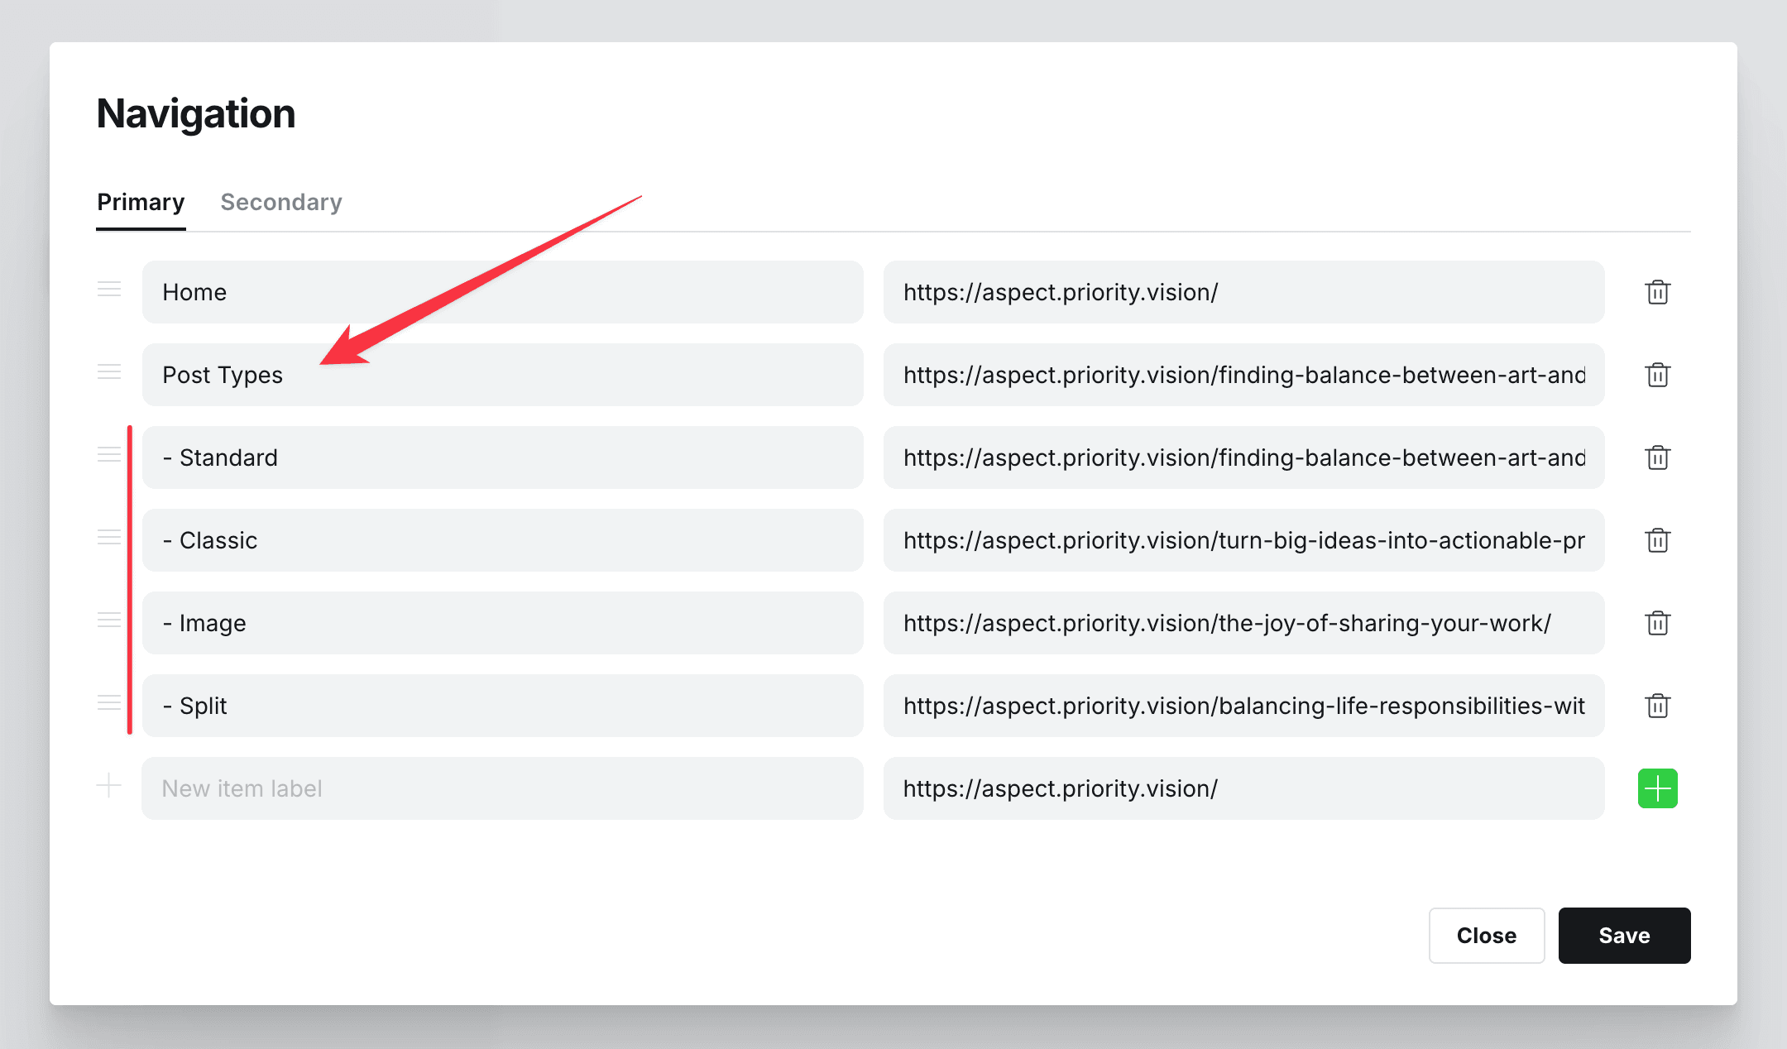1787x1049 pixels.
Task: Select the Primary tab
Action: click(141, 202)
